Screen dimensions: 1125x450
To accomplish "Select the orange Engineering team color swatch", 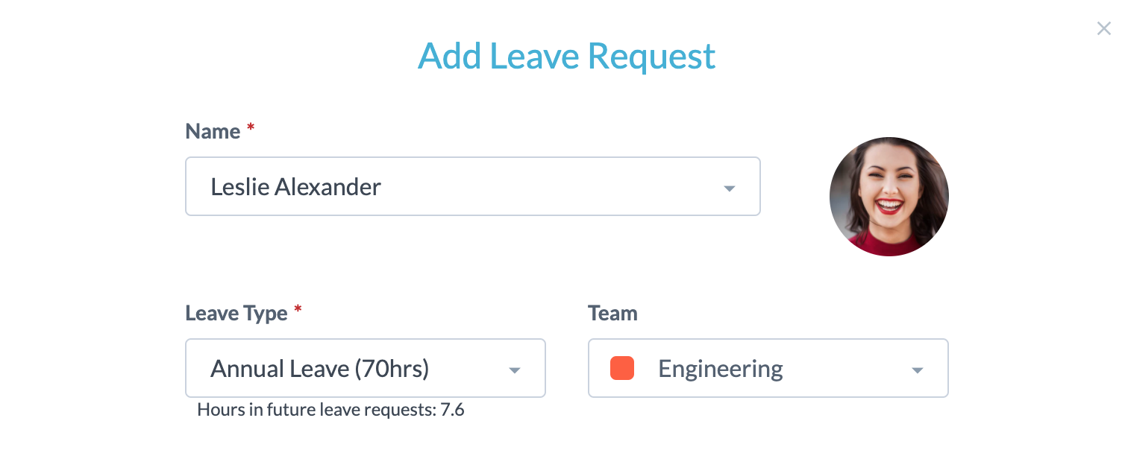I will tap(621, 368).
